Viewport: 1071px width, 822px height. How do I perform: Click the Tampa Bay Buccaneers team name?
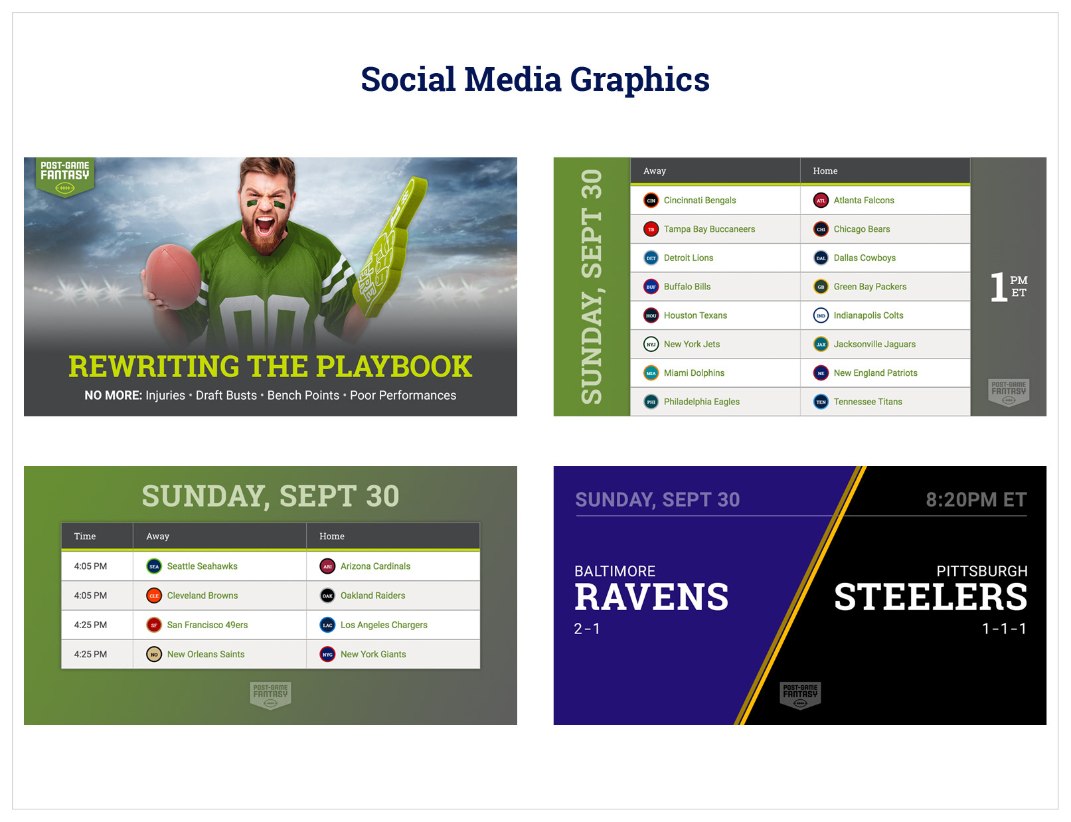coord(709,229)
